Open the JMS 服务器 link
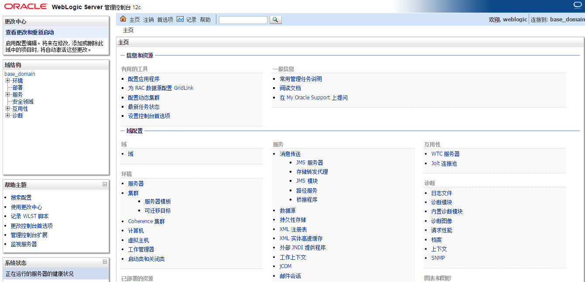Screen dimensions: 585x282 [x=309, y=163]
